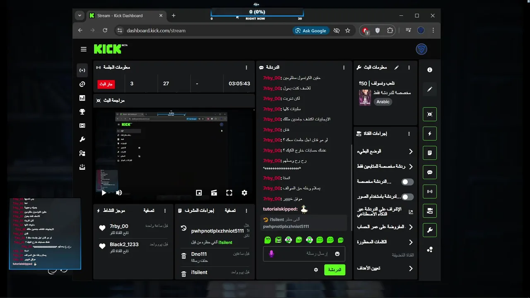Open the video clips icon in the left sidebar

click(82, 125)
